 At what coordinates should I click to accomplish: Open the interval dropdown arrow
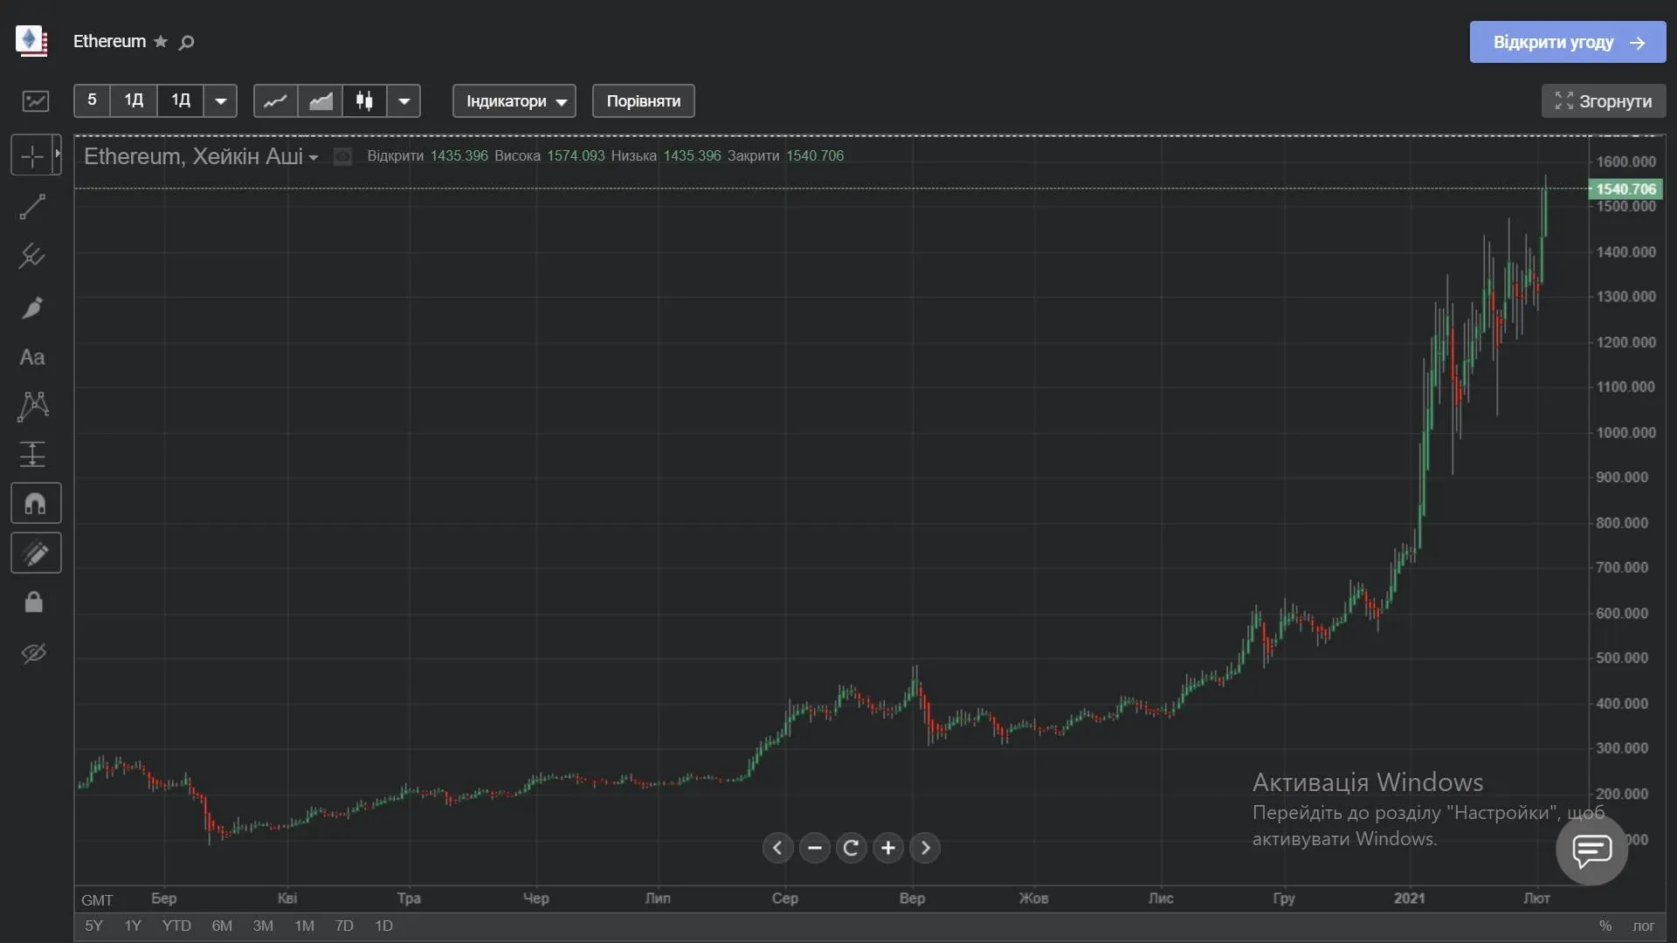click(221, 100)
